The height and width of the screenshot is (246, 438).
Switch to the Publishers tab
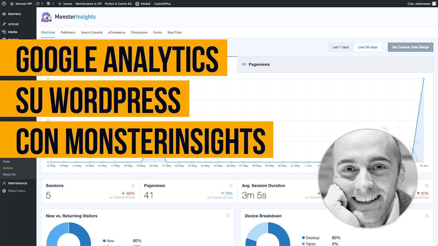coord(68,32)
